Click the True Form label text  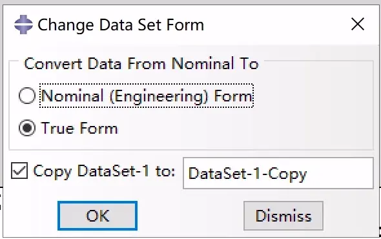click(79, 129)
